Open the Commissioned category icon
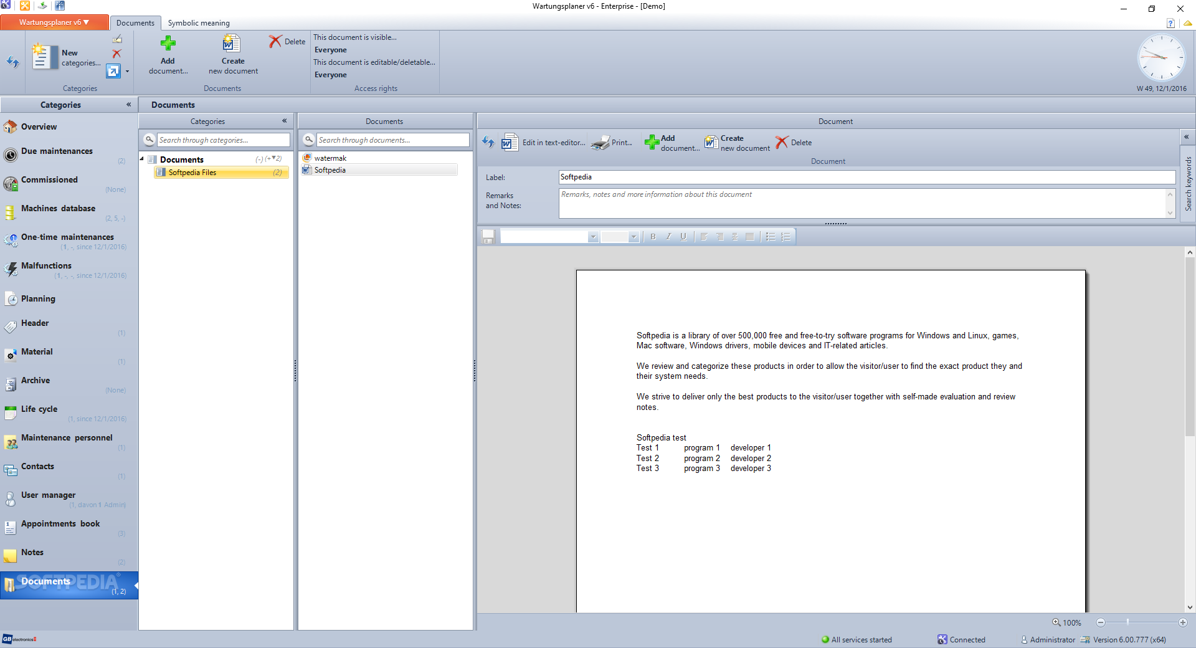This screenshot has width=1196, height=648. click(11, 184)
